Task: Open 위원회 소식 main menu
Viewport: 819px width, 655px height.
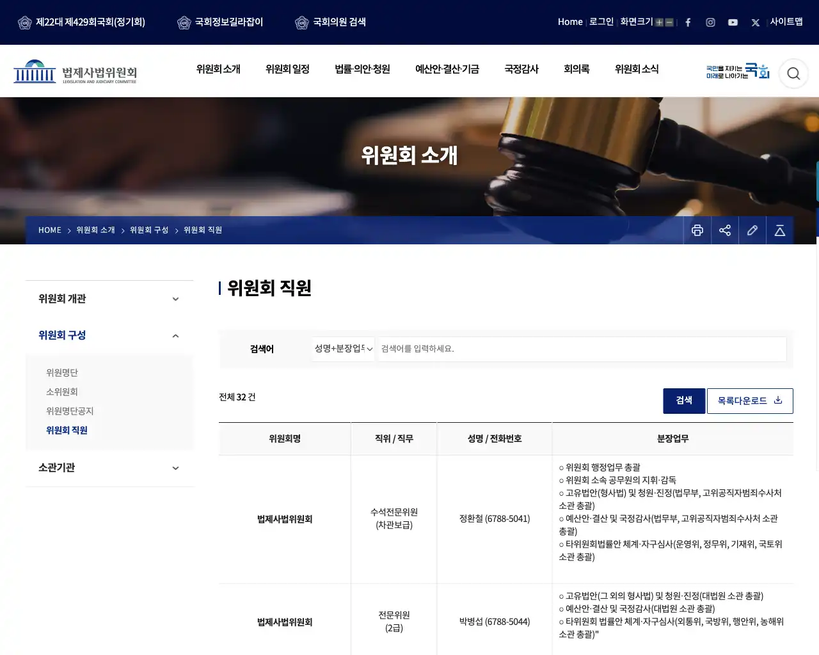Action: [637, 69]
